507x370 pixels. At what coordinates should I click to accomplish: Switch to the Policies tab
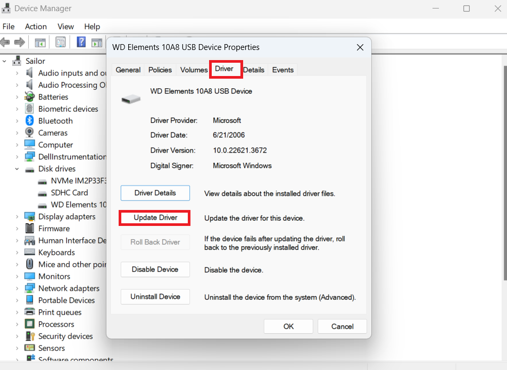point(160,70)
